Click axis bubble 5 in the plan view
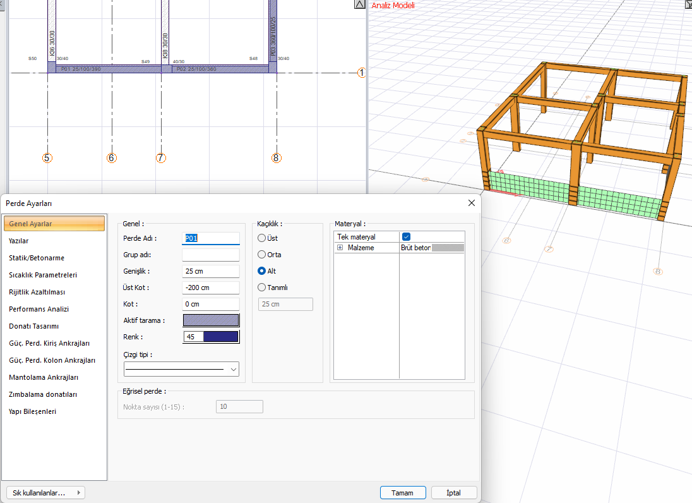The image size is (692, 503). pyautogui.click(x=47, y=158)
